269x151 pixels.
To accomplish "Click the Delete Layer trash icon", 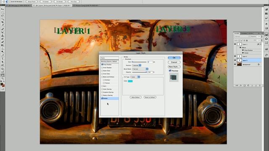I will 260,86.
